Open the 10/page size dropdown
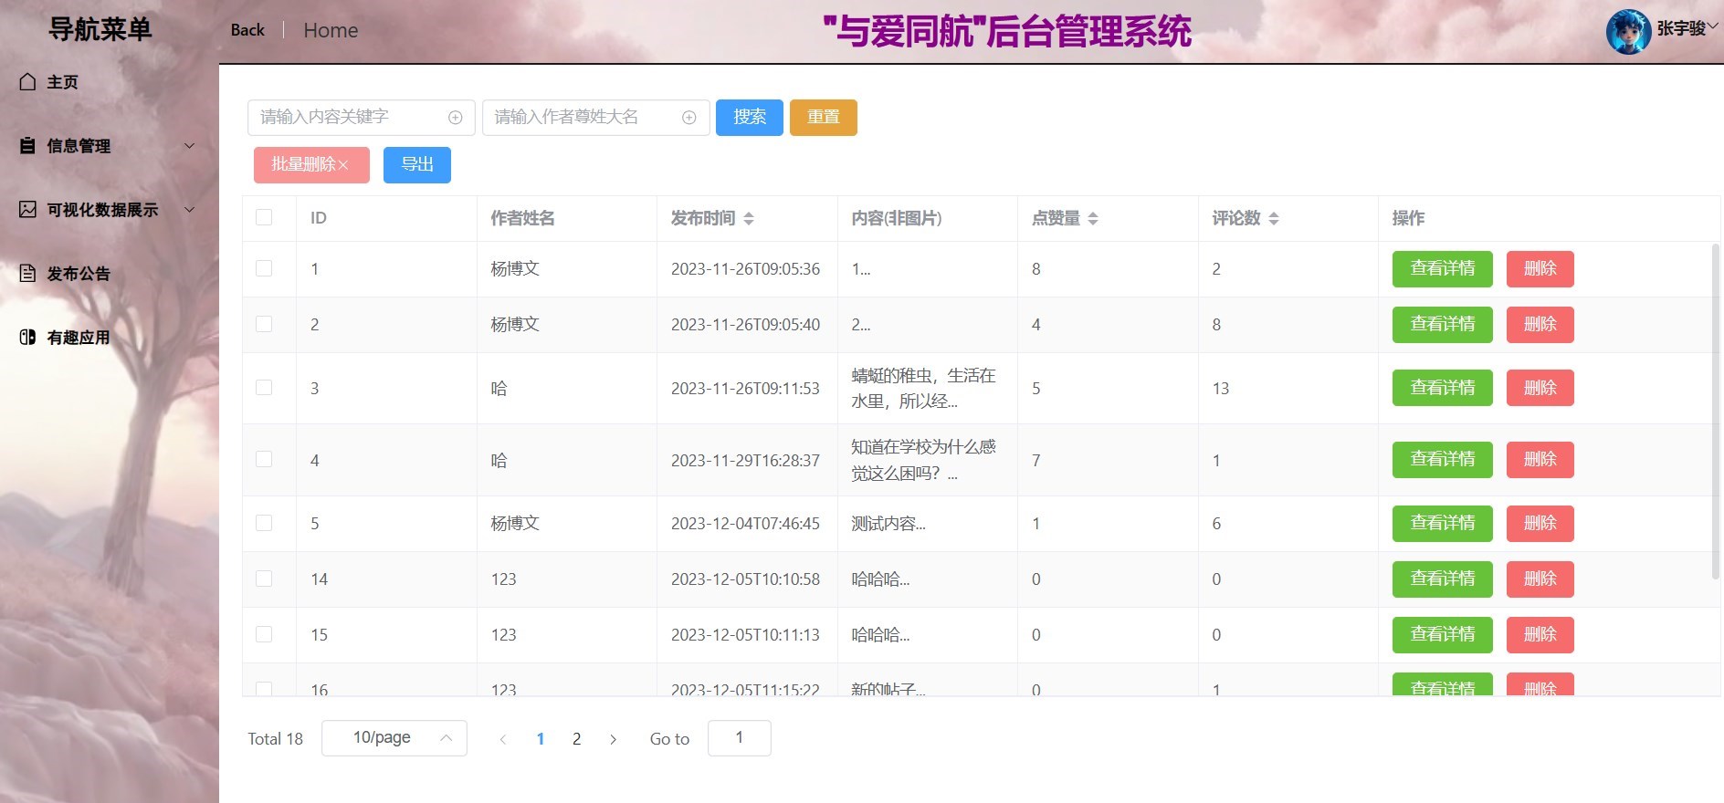Screen dimensions: 1724x803 (x=394, y=738)
